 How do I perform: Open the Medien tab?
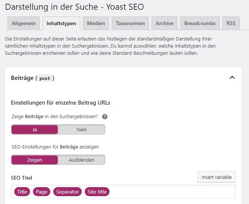click(x=96, y=23)
